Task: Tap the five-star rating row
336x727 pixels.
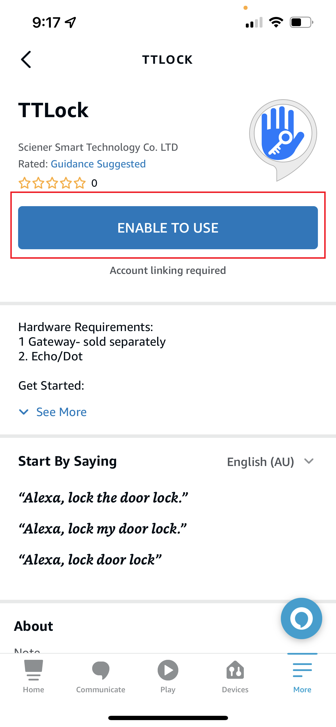Action: point(52,183)
